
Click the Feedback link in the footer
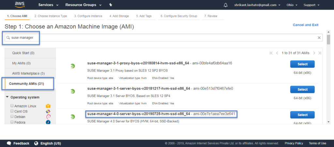coord(21,143)
